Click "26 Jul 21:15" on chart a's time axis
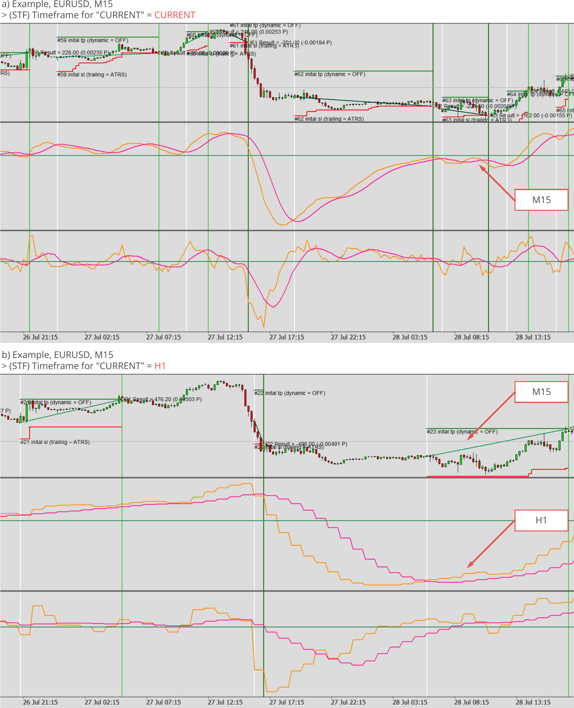574x708 pixels. click(x=40, y=337)
